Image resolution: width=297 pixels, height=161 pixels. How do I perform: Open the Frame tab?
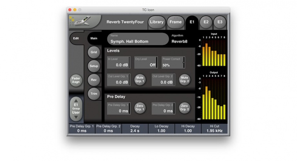(x=175, y=22)
